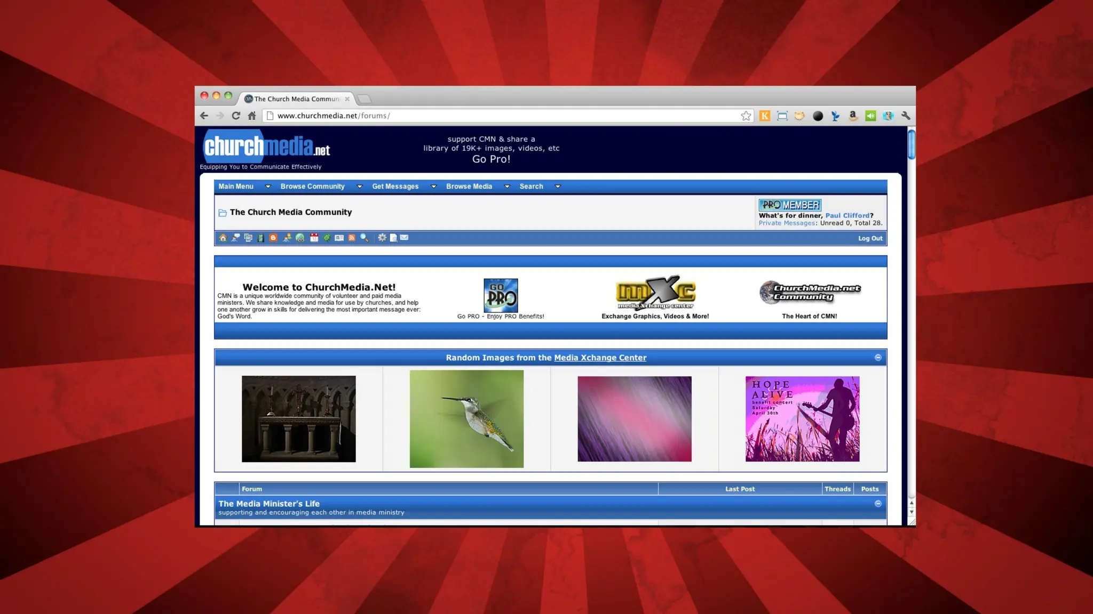This screenshot has width=1093, height=614.
Task: Collapse The Media Minister's Life category
Action: click(x=878, y=504)
